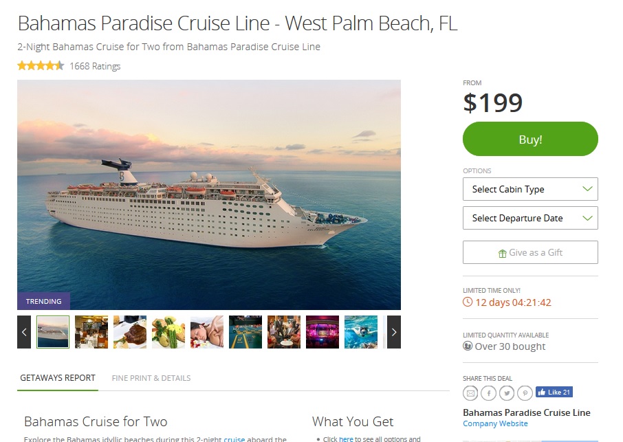Click the cruise hyperlink in the description
Screen dimensions: 623x442
(234, 439)
